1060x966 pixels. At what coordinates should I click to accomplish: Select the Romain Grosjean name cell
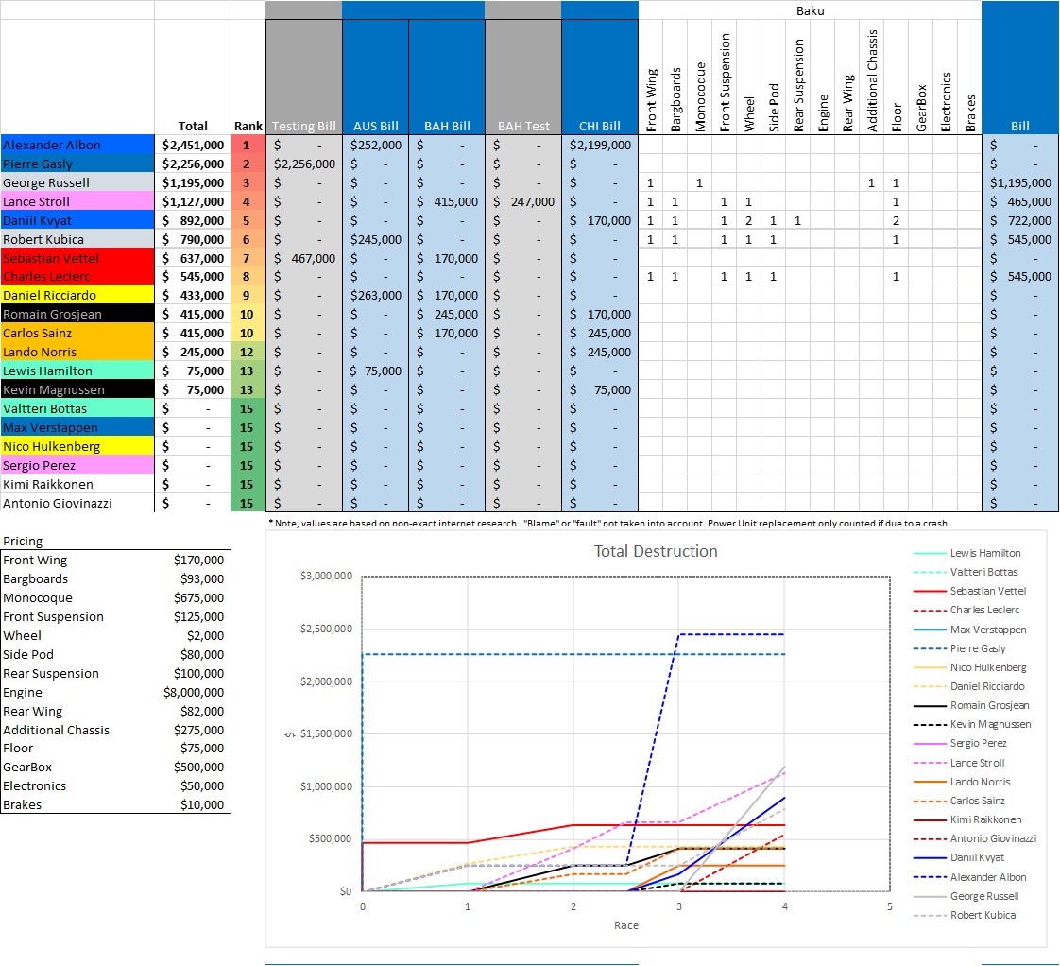[x=77, y=314]
